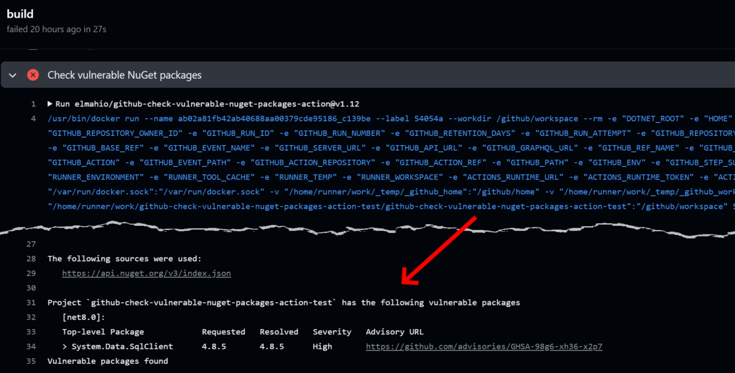Click the 'GITHUB_REPOSITORY_OWNER_ID' log line

[391, 133]
